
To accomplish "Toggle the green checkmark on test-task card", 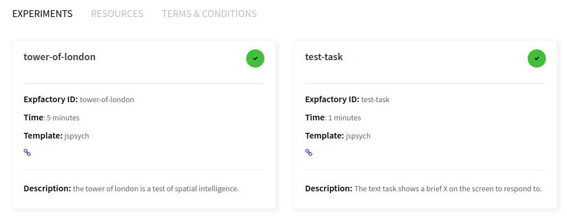I will tap(537, 58).
